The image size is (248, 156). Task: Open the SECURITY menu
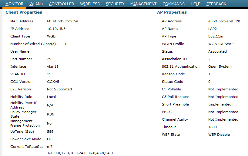pyautogui.click(x=115, y=4)
